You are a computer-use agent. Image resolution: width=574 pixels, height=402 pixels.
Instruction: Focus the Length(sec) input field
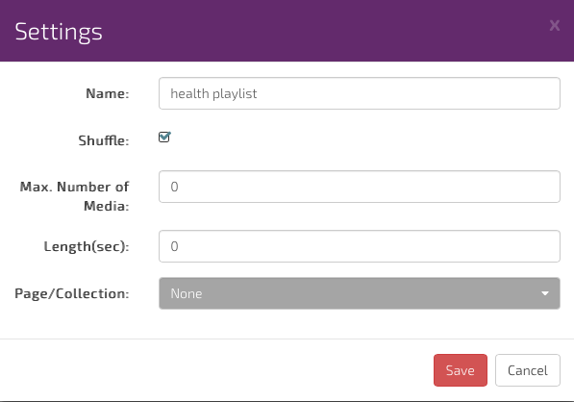pyautogui.click(x=360, y=246)
